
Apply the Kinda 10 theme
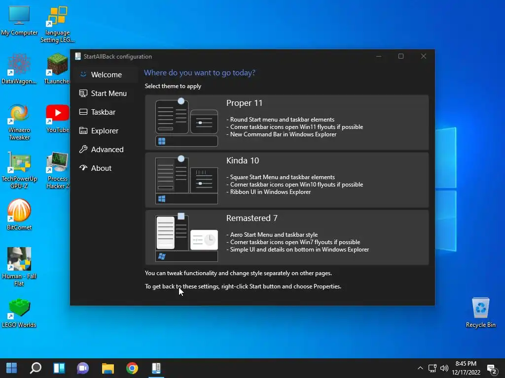(287, 180)
